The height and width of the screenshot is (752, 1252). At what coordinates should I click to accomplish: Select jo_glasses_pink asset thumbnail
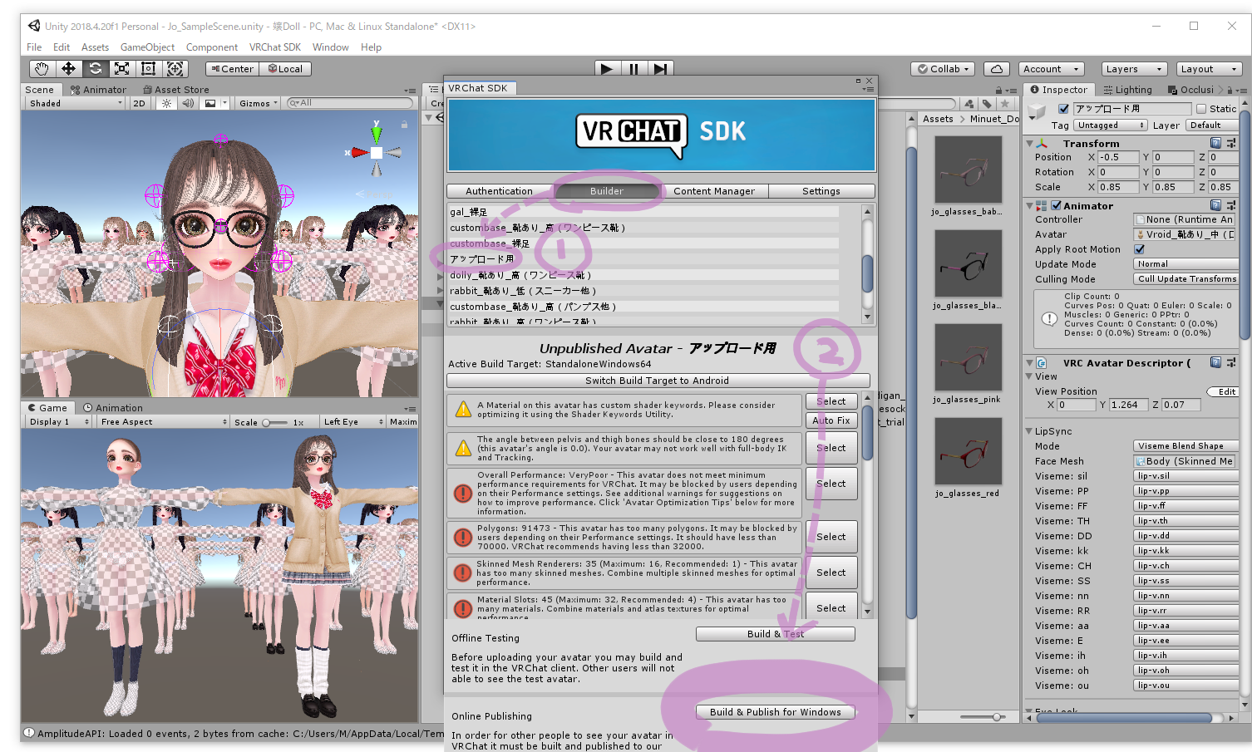[968, 357]
